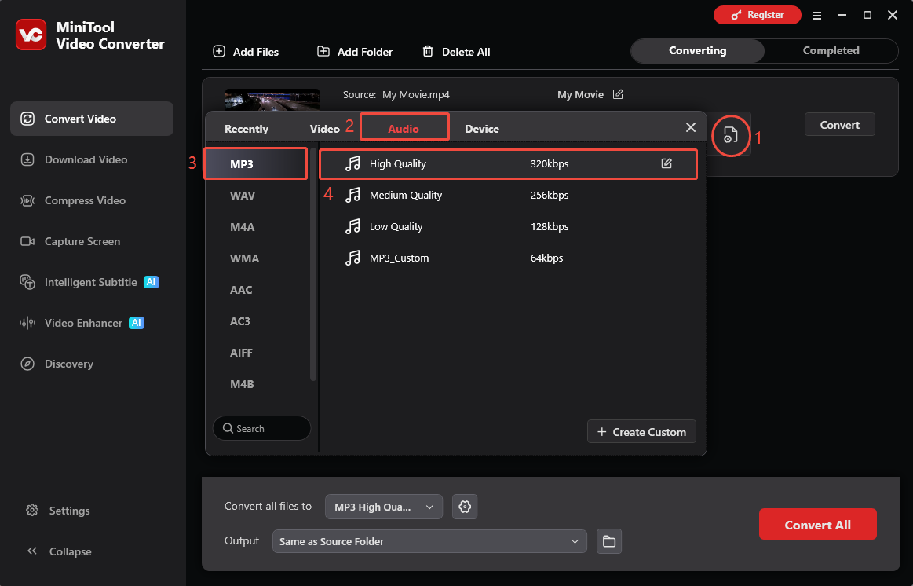Viewport: 913px width, 586px height.
Task: Select the Audio format tab
Action: tap(404, 127)
